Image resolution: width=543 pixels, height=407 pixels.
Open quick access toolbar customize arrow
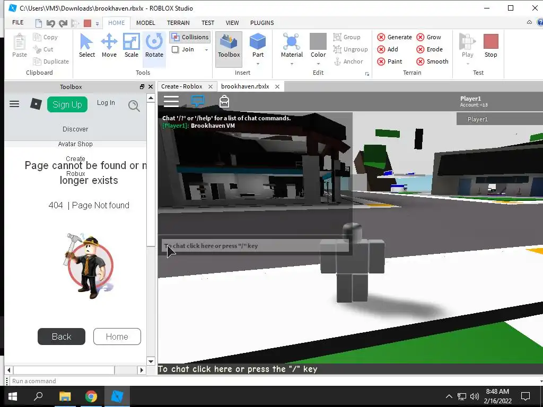98,24
